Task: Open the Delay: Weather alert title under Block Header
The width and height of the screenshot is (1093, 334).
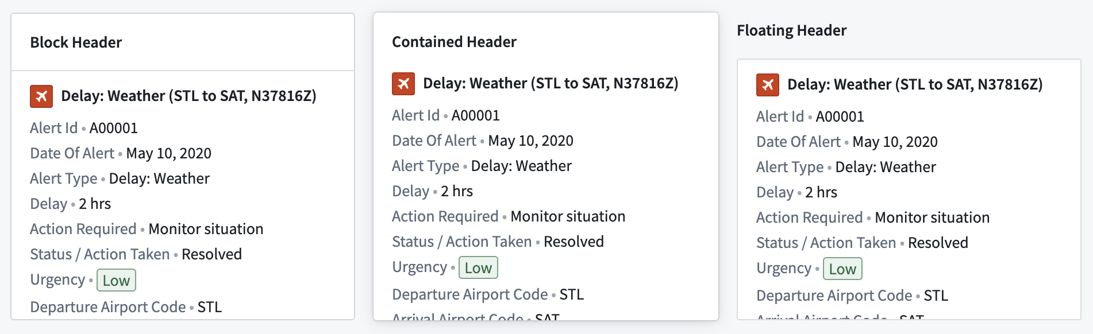Action: click(188, 96)
